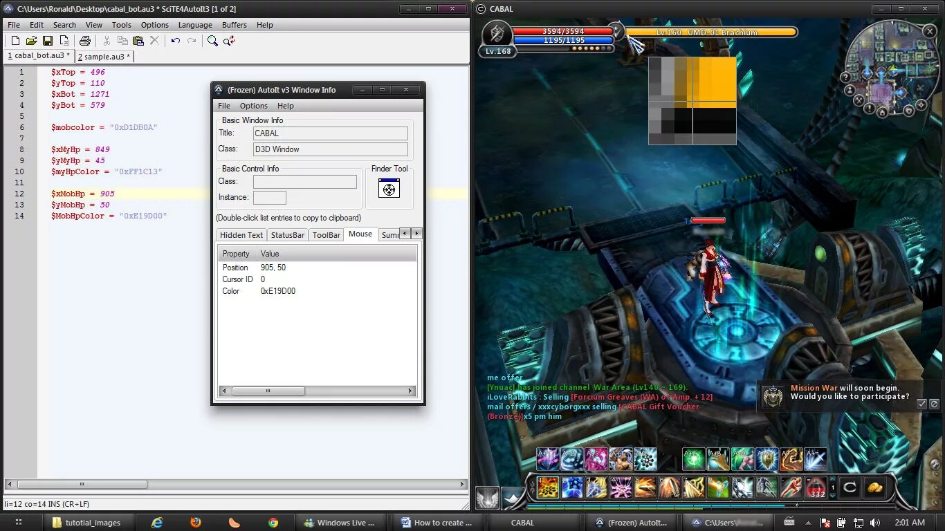Screen dimensions: 945x531
Task: Click the Replace icon in SciTE toolbar
Action: pyautogui.click(x=229, y=41)
